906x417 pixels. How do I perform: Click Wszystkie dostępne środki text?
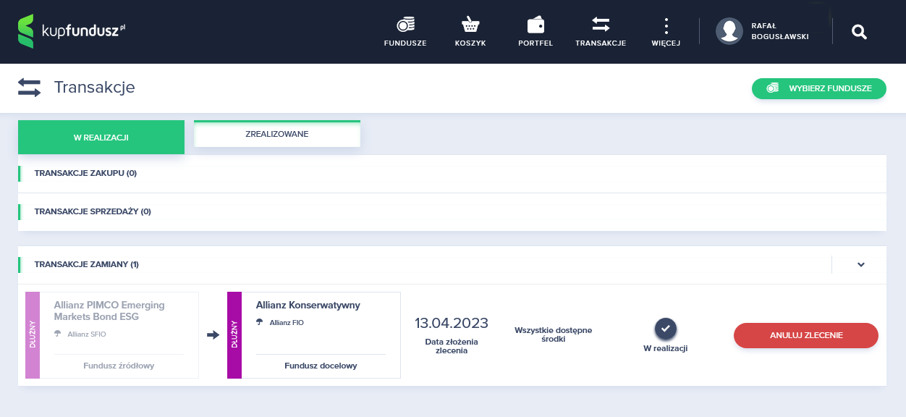(x=554, y=334)
